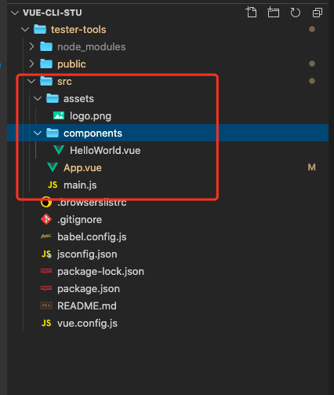
Task: Collapse all folders with the collapse icon
Action: point(318,13)
